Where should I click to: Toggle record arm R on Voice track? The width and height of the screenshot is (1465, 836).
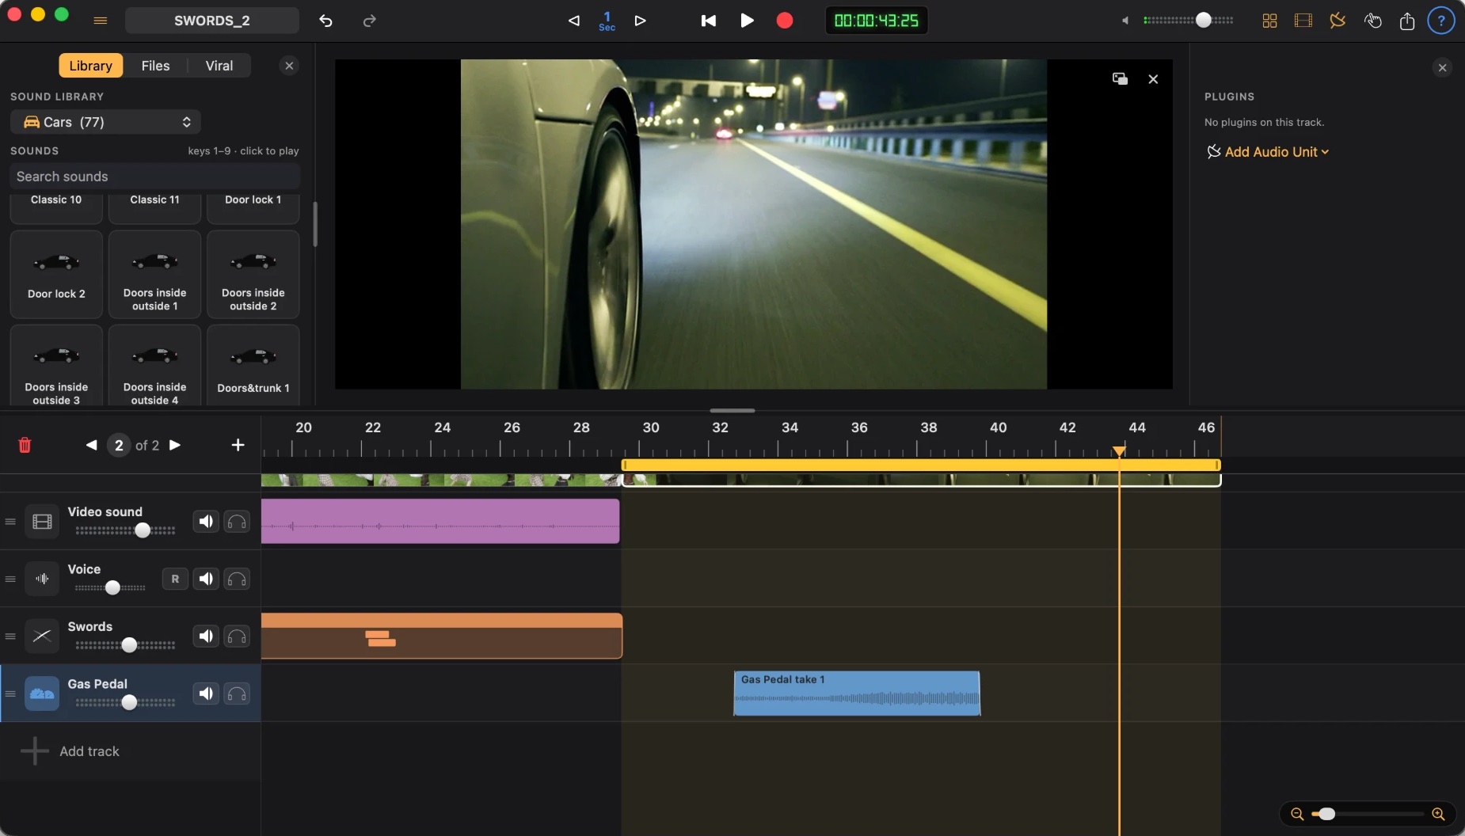175,579
